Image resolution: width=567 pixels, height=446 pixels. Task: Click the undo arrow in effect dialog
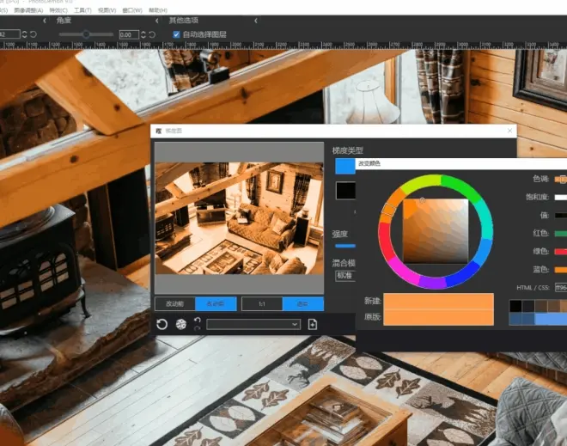point(197,321)
